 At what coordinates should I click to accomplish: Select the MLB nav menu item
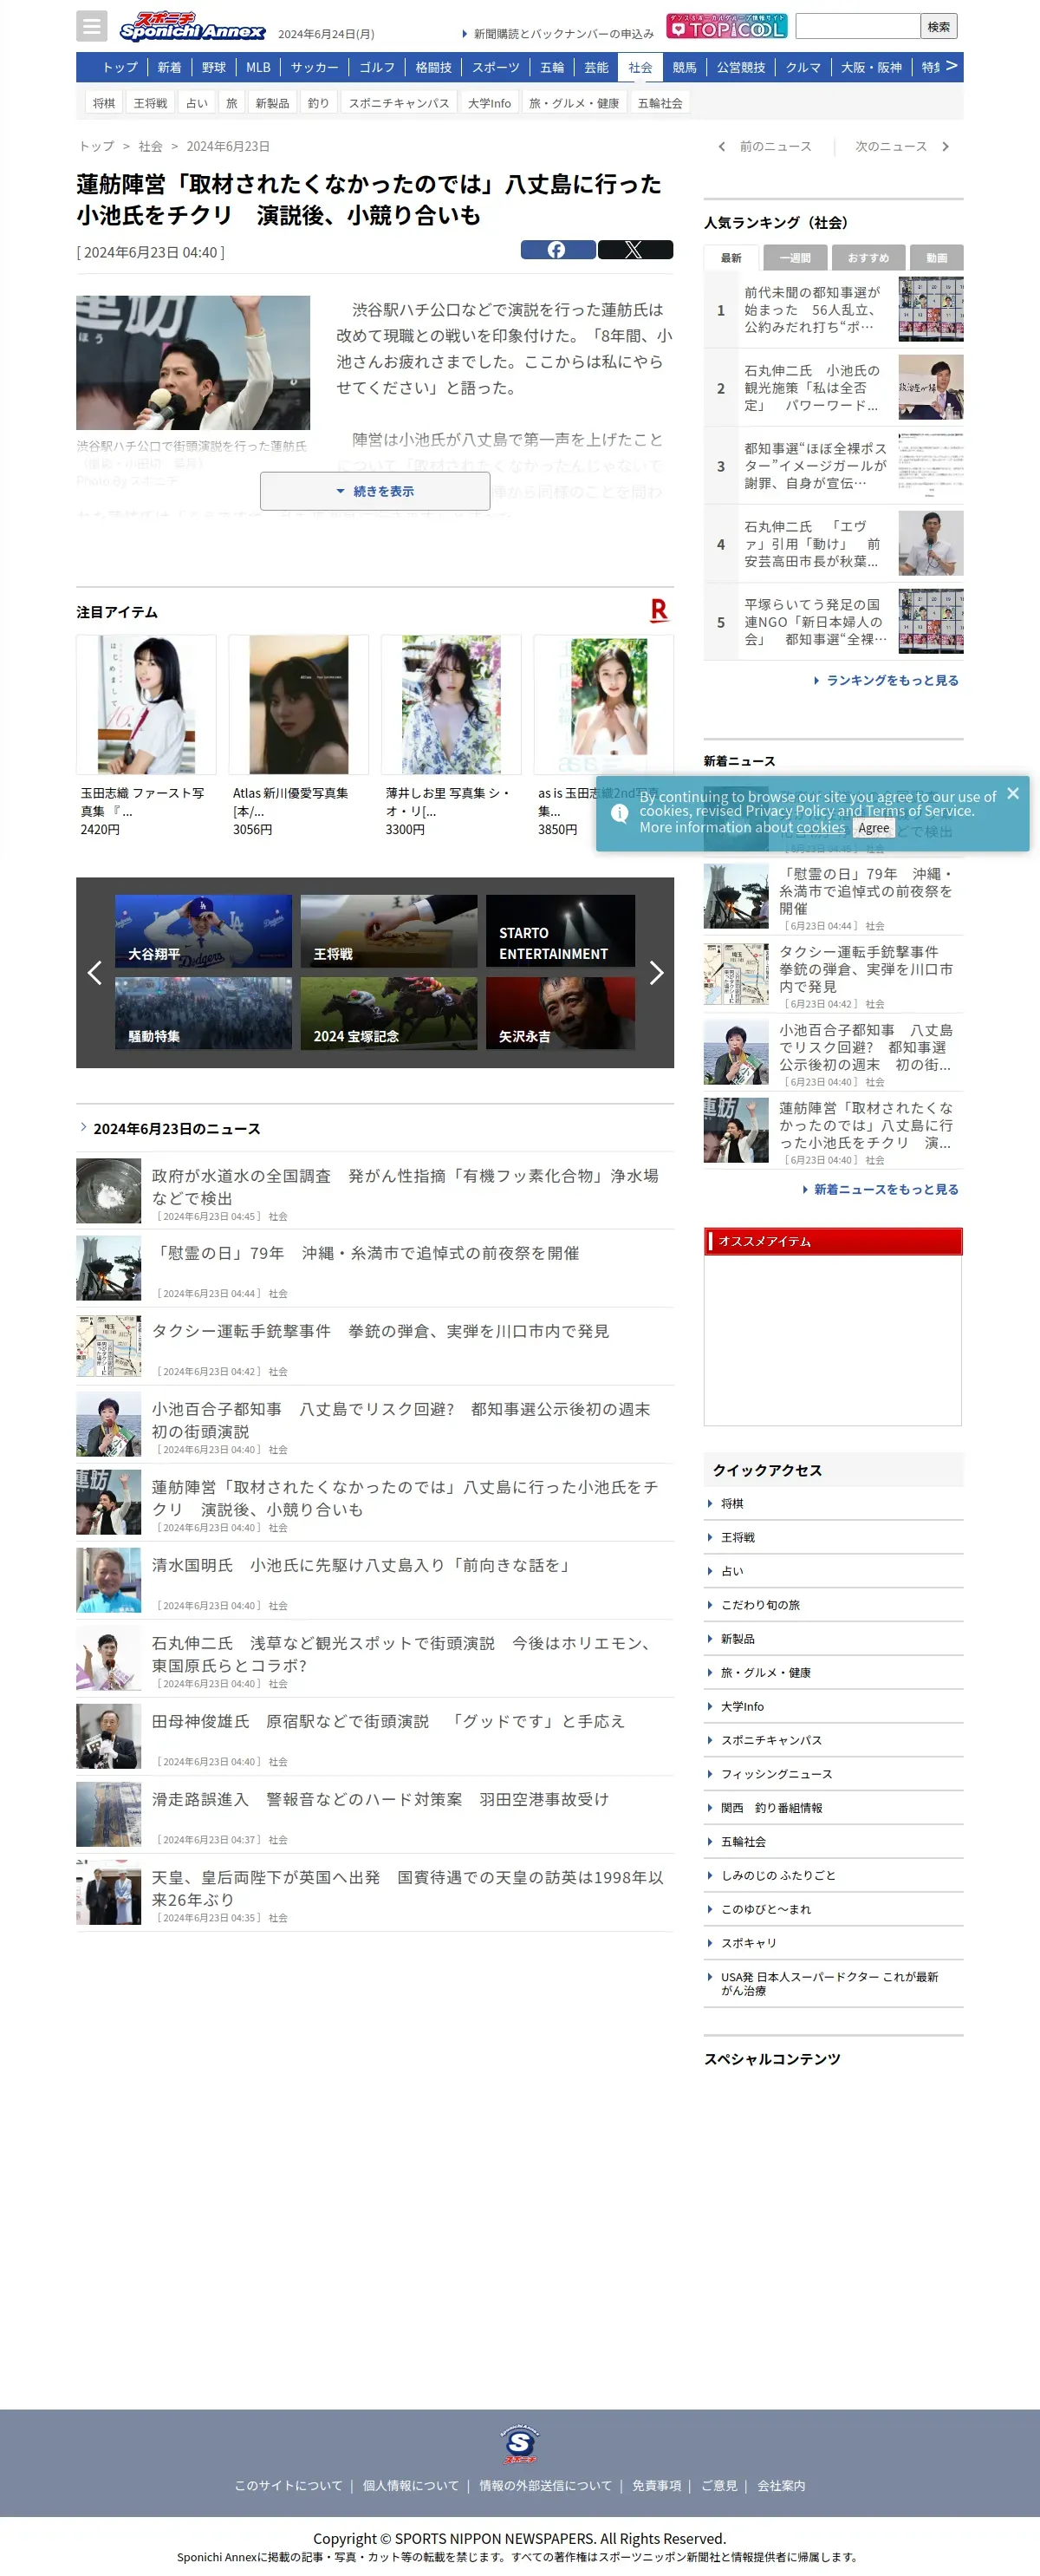(x=258, y=67)
